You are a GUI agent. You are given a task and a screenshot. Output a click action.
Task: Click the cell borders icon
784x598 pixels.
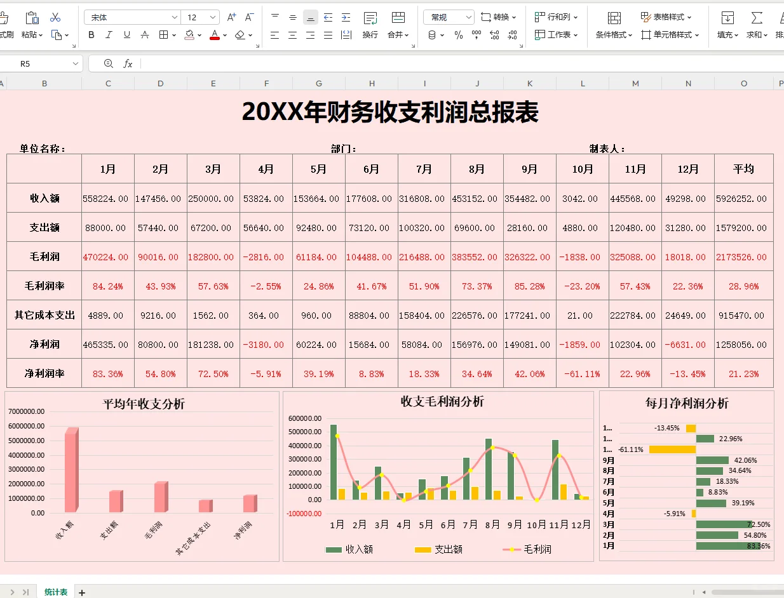coord(163,35)
